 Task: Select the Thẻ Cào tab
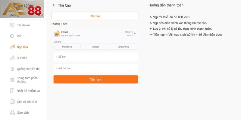pos(95,16)
